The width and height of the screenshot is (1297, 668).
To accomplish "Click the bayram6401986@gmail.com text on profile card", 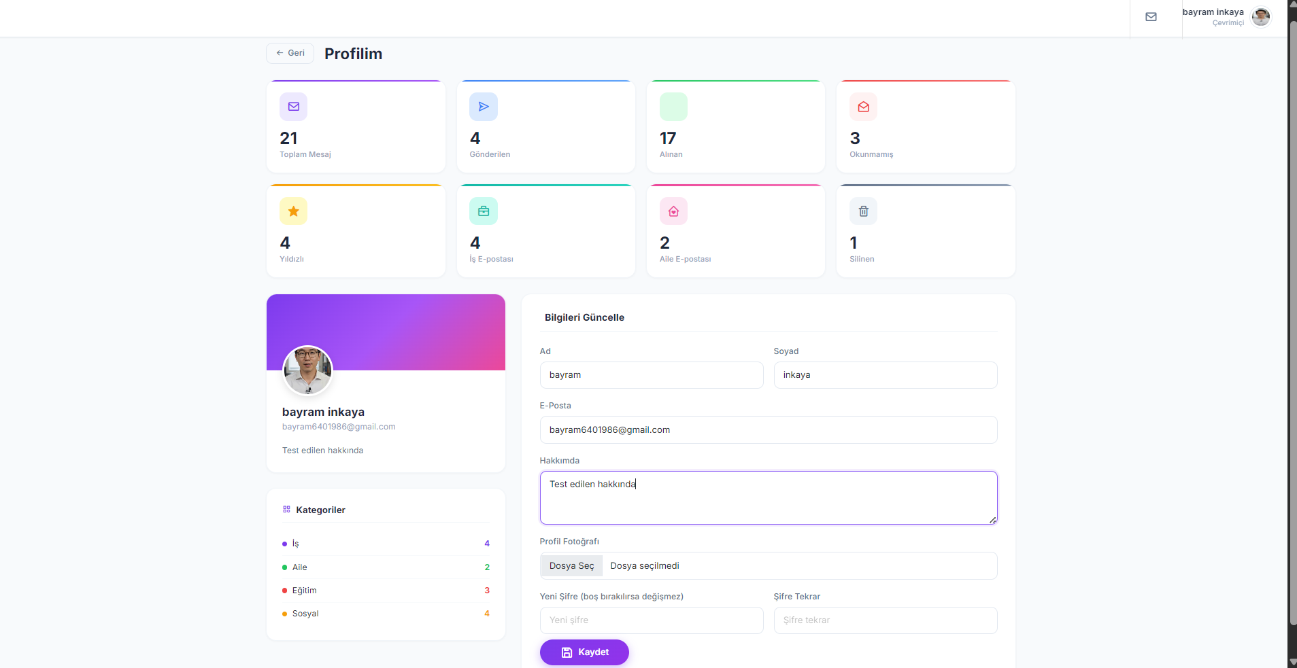I will [339, 427].
